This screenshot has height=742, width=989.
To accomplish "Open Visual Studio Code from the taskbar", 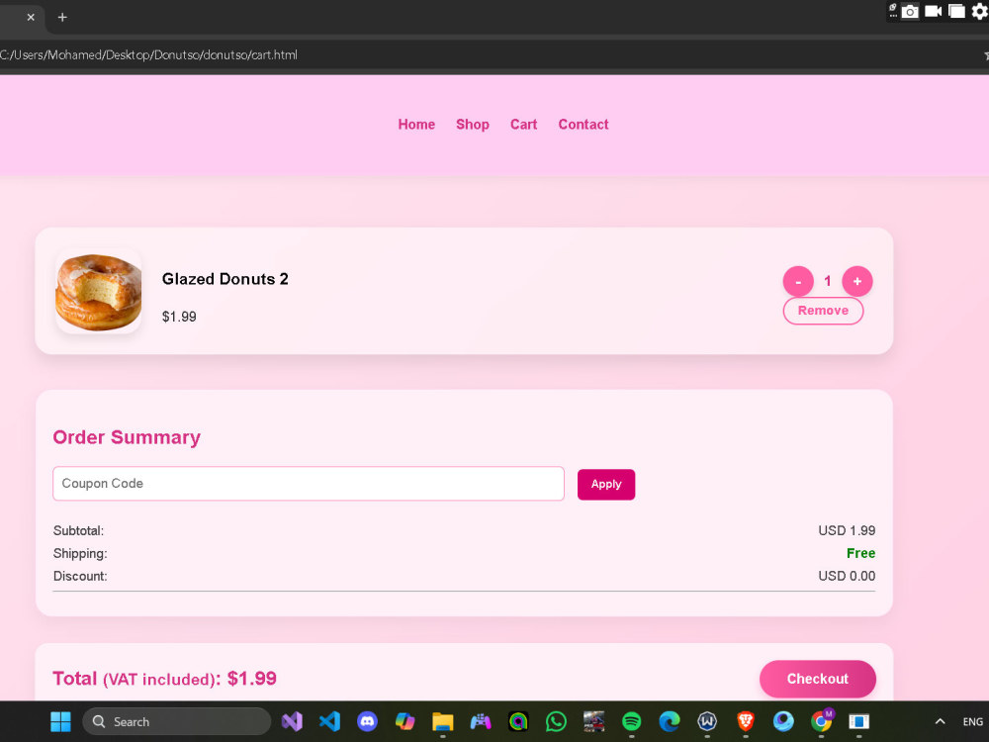I will point(329,721).
